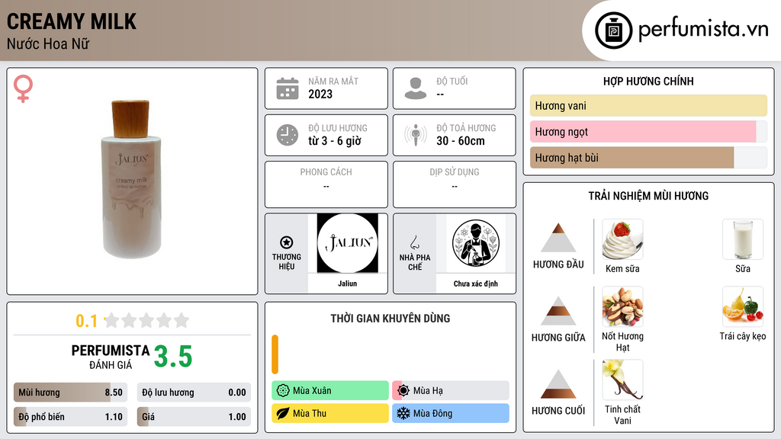This screenshot has height=439, width=781.
Task: Click the Phong cách card
Action: pyautogui.click(x=326, y=184)
